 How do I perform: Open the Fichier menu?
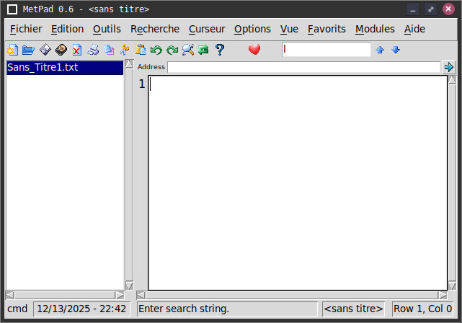26,29
